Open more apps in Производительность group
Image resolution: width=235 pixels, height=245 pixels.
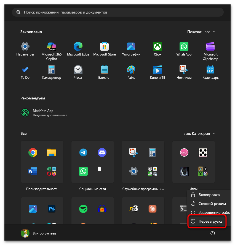coord(52,171)
